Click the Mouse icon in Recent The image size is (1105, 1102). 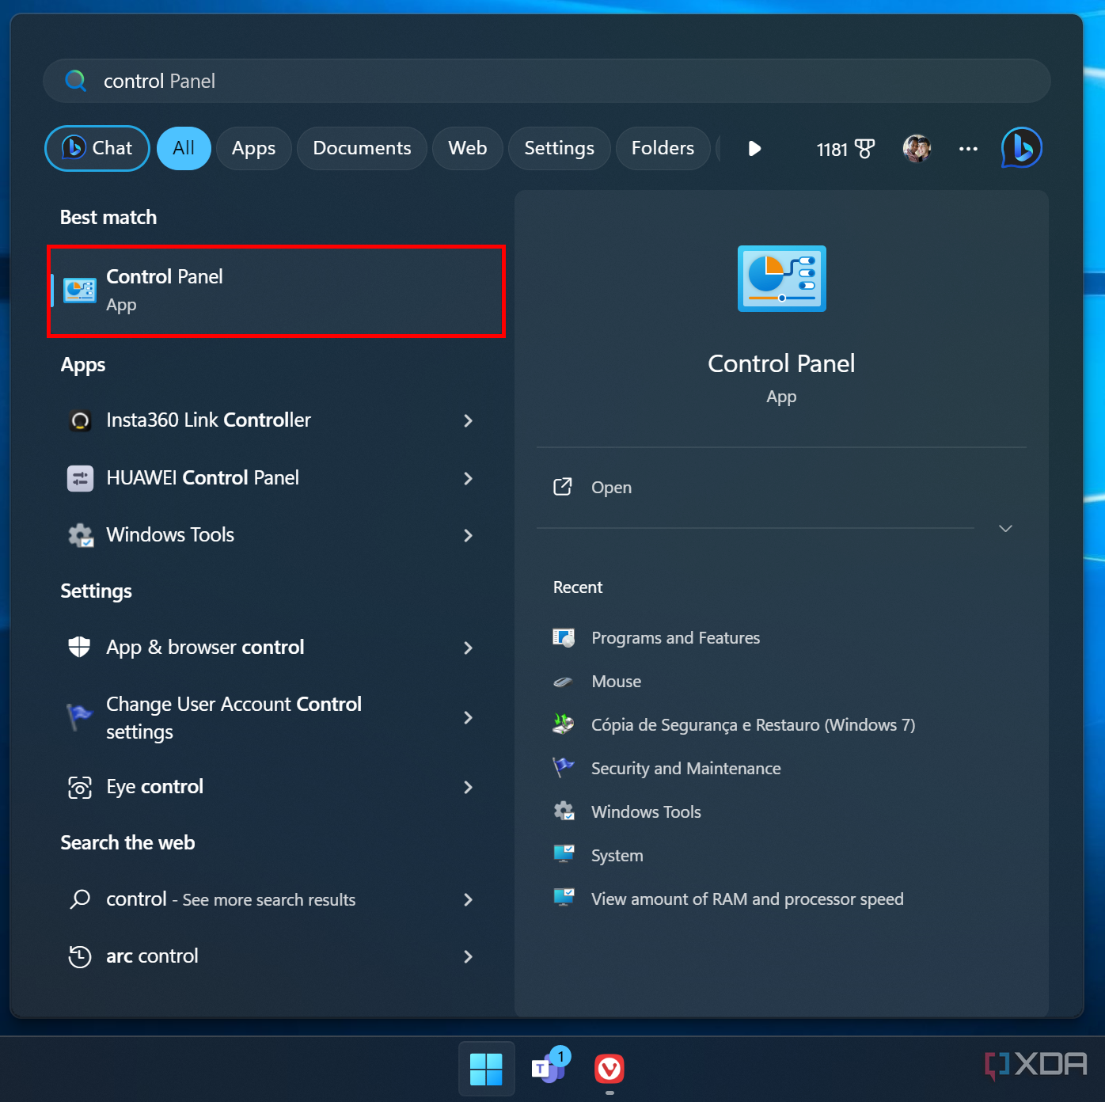click(x=564, y=681)
